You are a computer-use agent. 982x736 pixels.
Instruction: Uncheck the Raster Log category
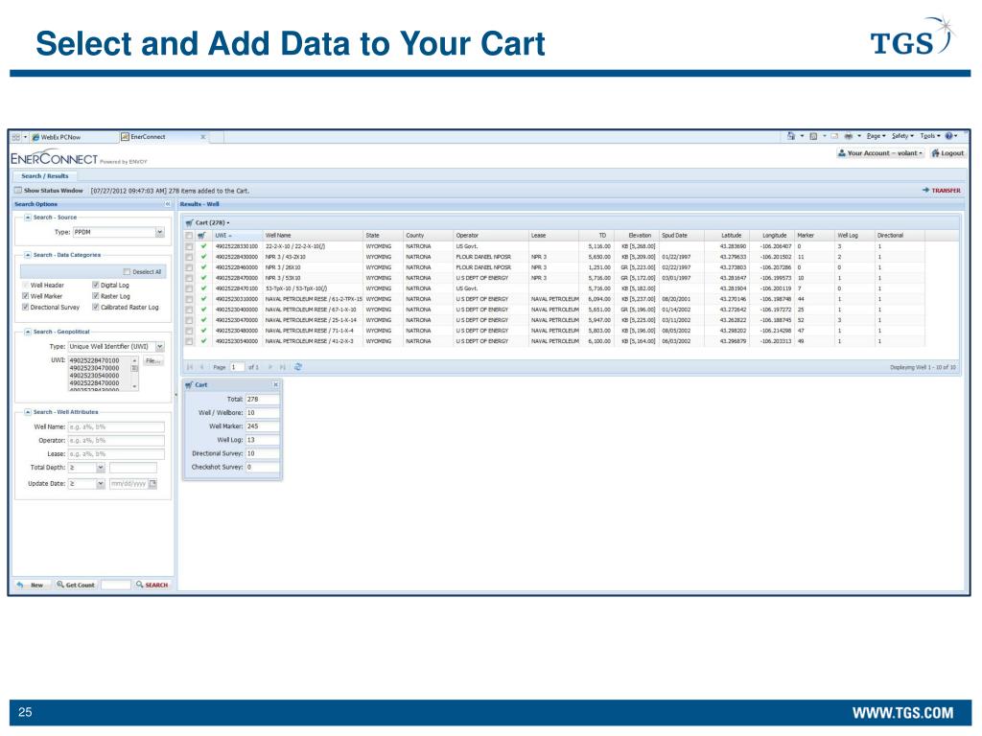pos(96,296)
